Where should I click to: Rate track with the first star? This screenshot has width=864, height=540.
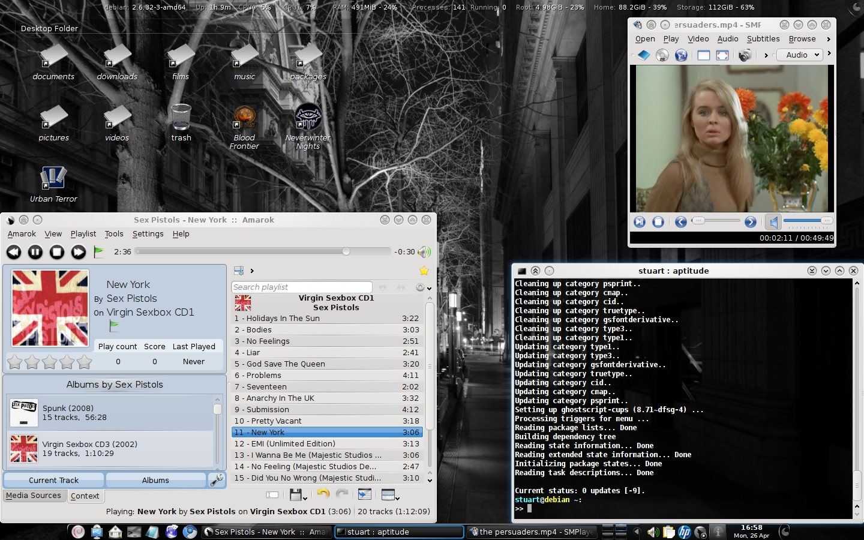[x=15, y=362]
